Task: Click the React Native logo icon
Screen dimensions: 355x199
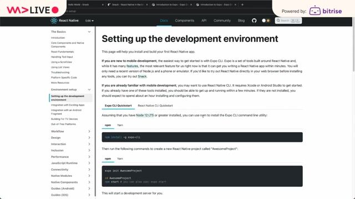Action: point(54,20)
